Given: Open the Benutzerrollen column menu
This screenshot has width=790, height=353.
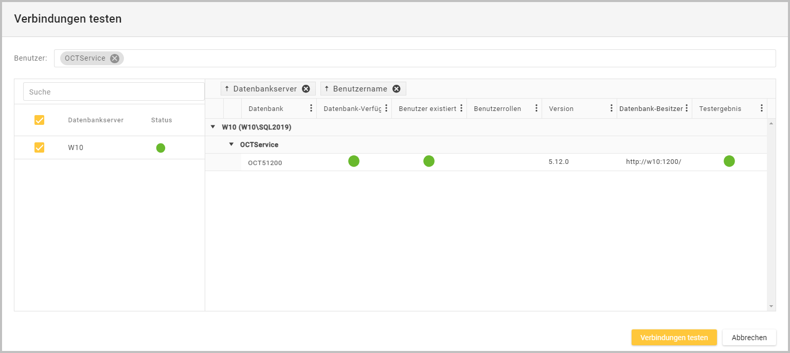Looking at the screenshot, I should coord(536,108).
